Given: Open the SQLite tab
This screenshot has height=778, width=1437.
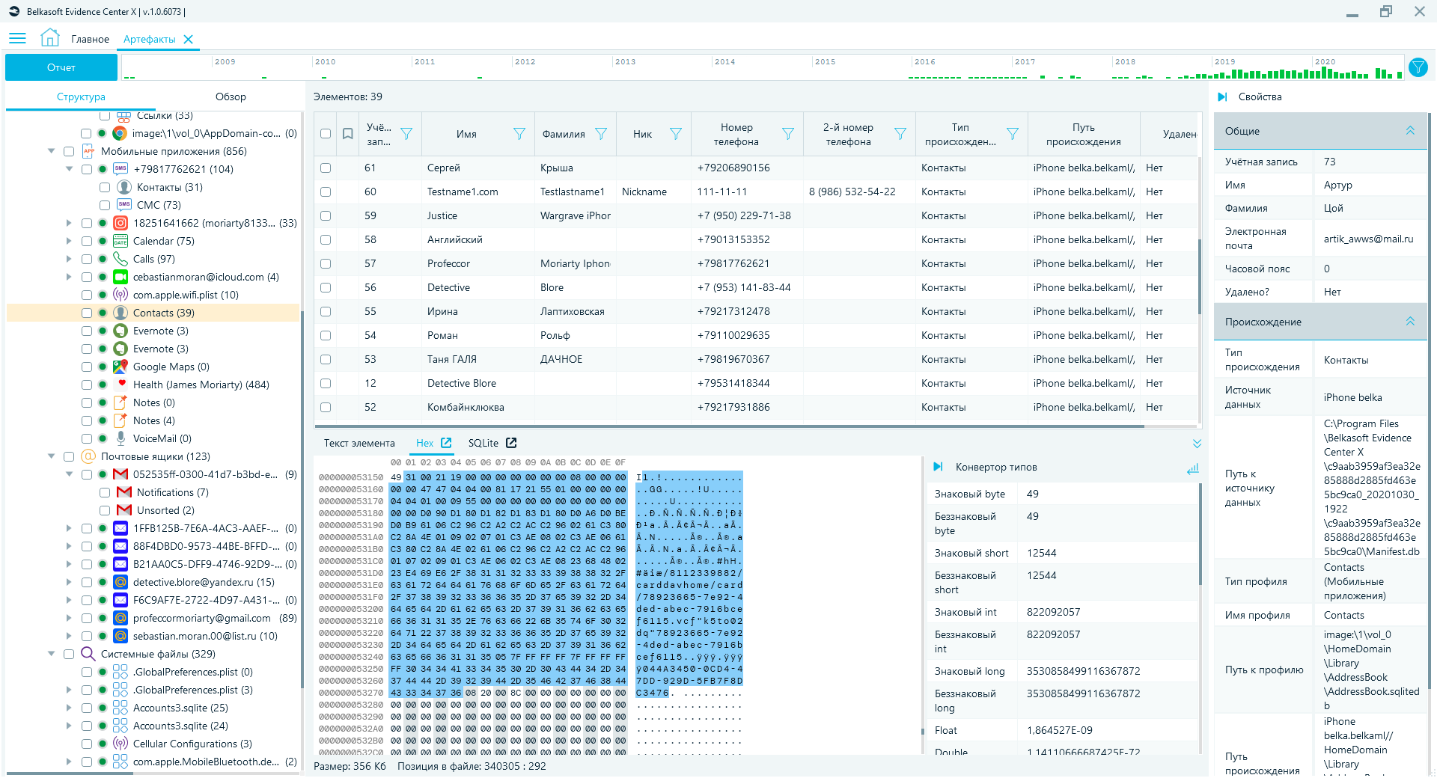Looking at the screenshot, I should [483, 443].
